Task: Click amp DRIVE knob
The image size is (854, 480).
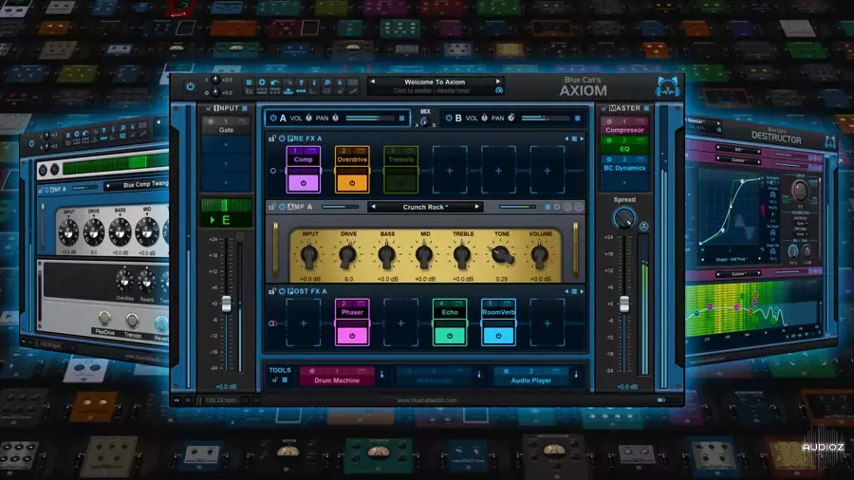Action: tap(348, 256)
